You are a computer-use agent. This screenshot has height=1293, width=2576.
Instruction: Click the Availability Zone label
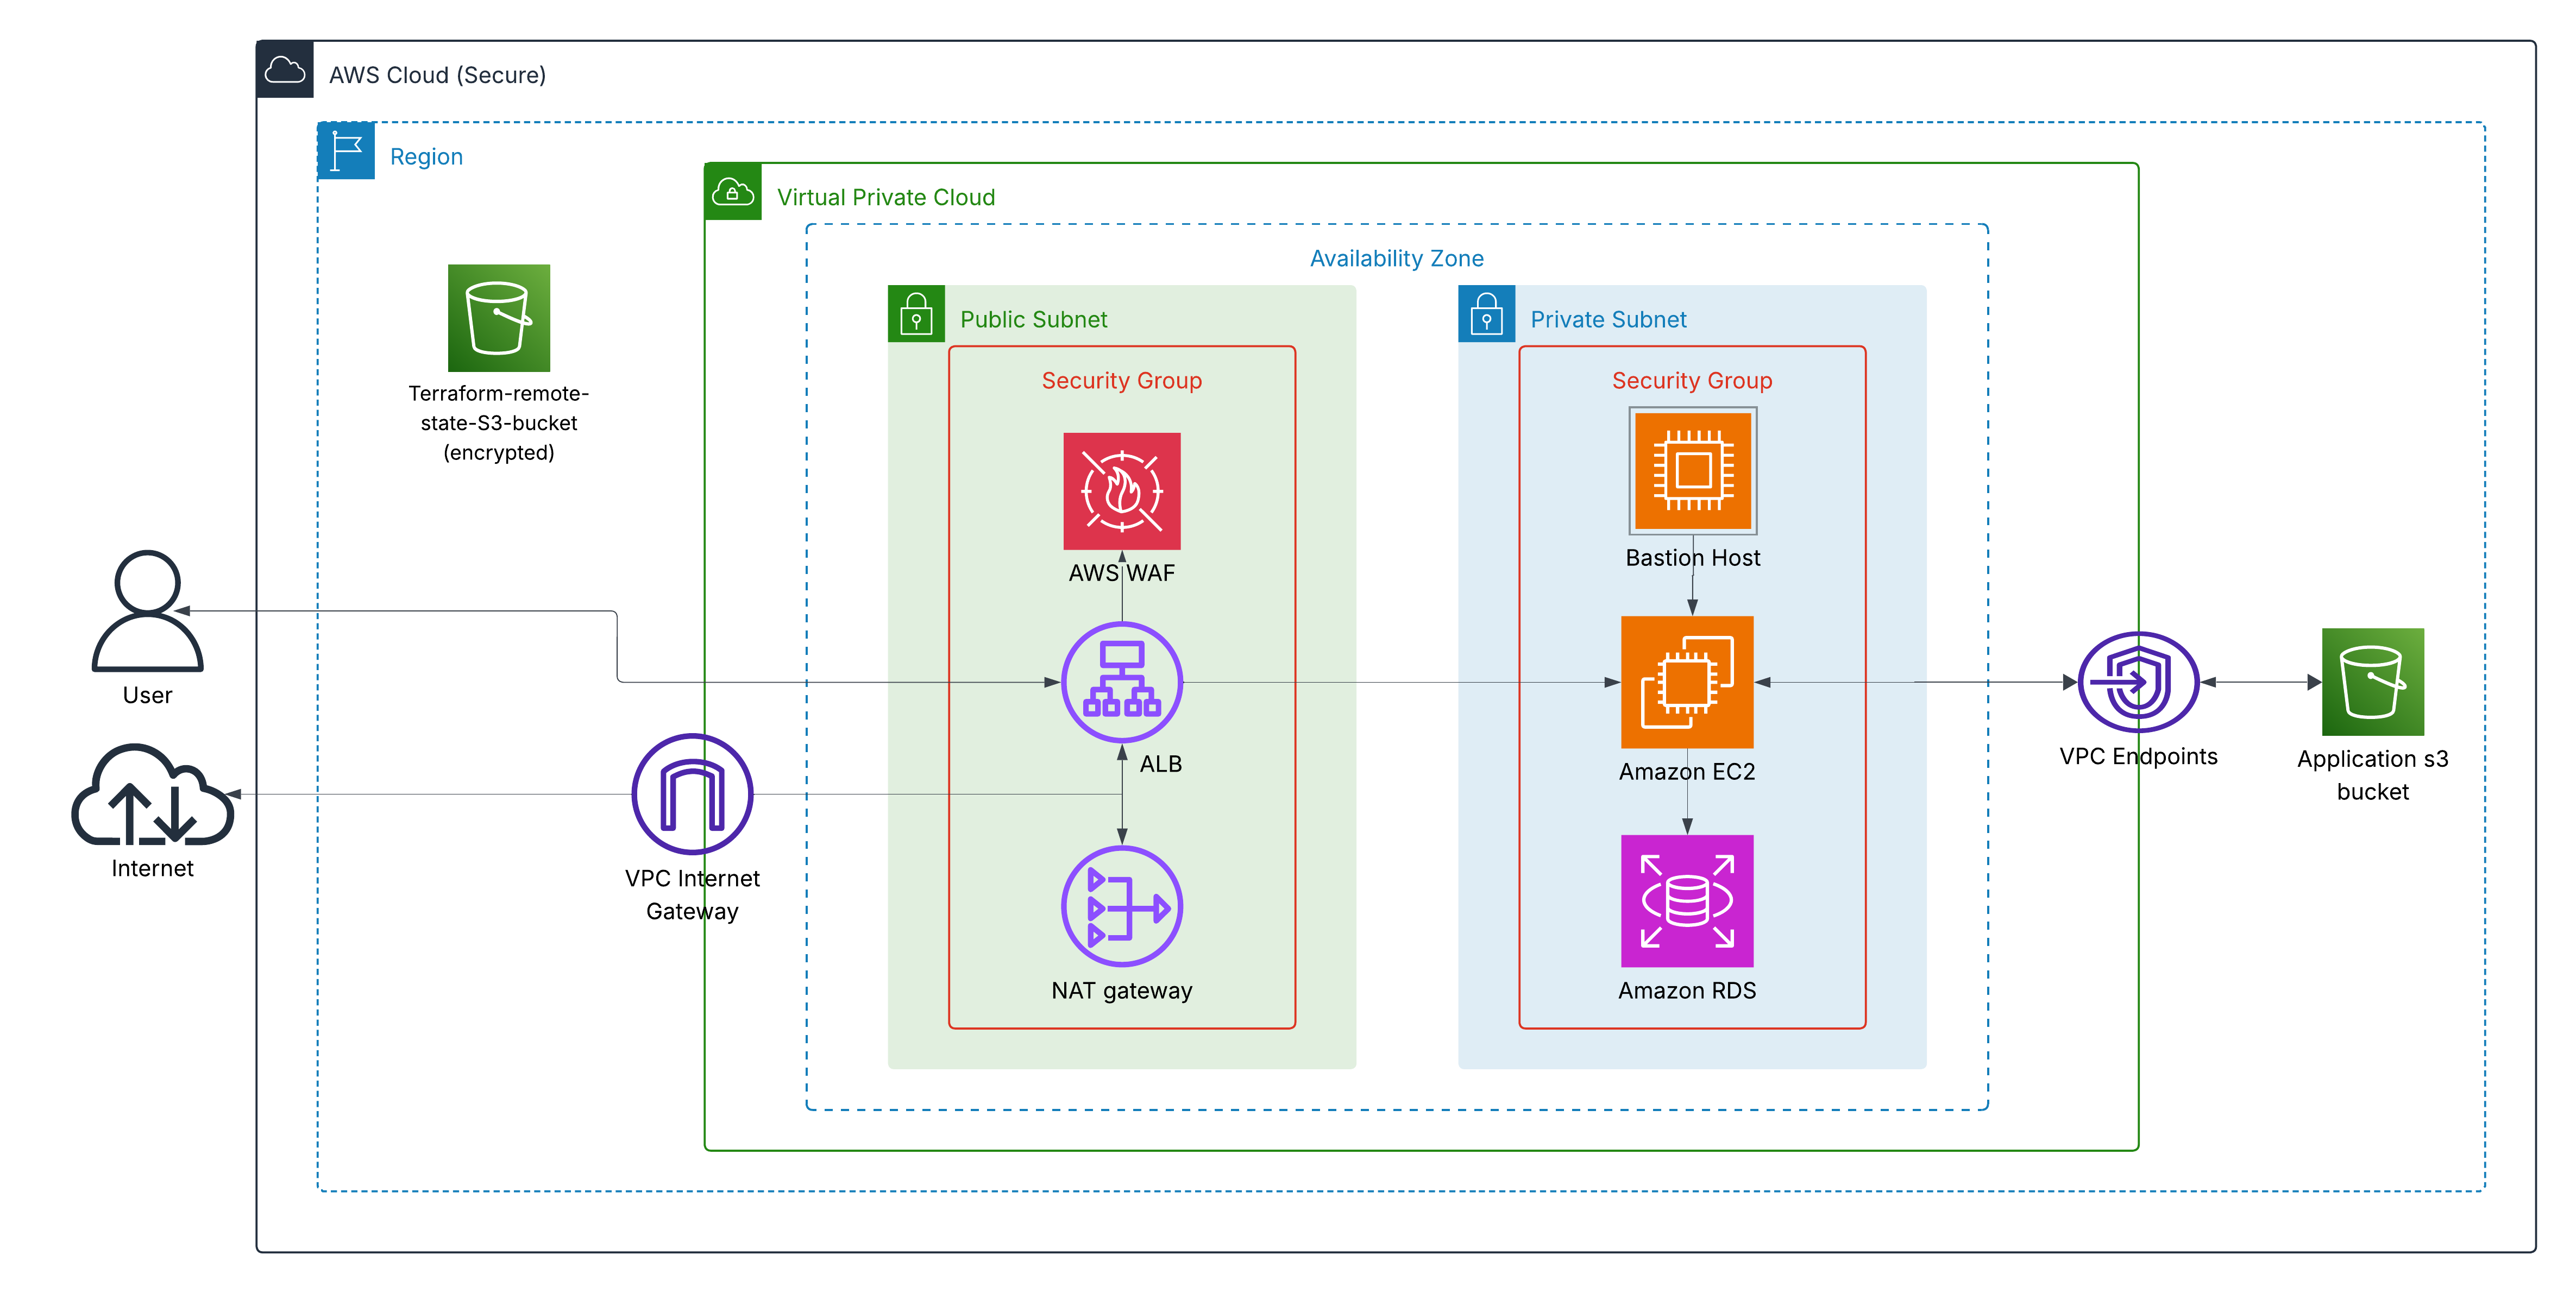pos(1396,258)
